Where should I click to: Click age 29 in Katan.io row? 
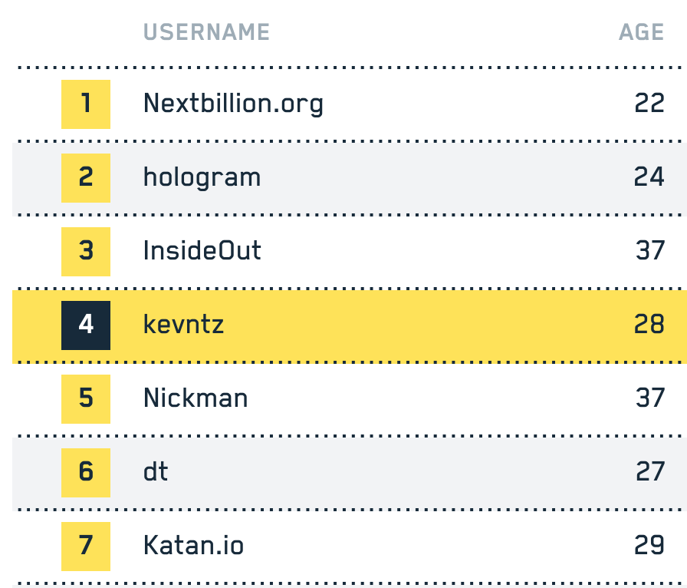(649, 546)
